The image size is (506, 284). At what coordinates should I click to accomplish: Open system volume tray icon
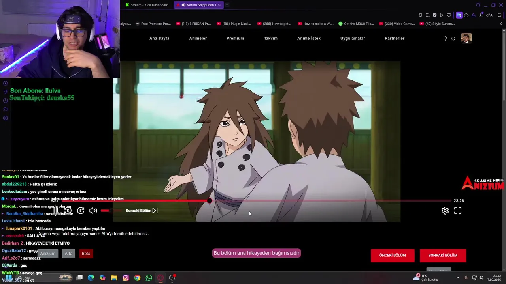[481, 278]
